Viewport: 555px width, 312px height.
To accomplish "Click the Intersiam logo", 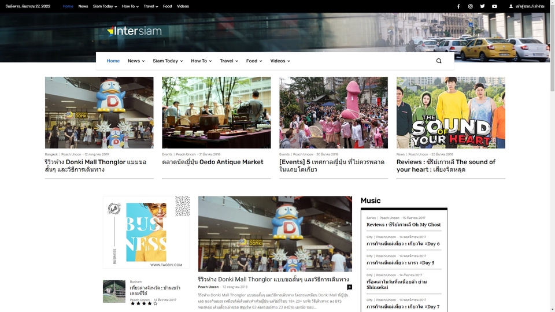I will tap(135, 31).
